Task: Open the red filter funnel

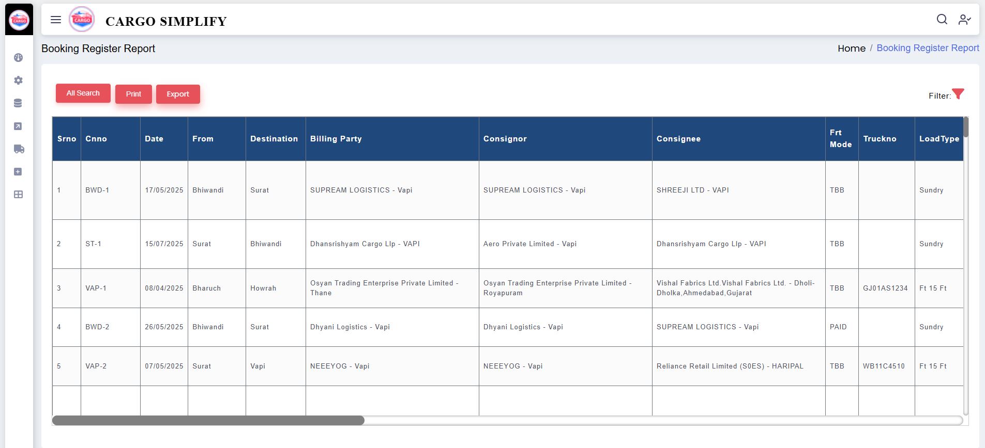Action: [x=958, y=94]
